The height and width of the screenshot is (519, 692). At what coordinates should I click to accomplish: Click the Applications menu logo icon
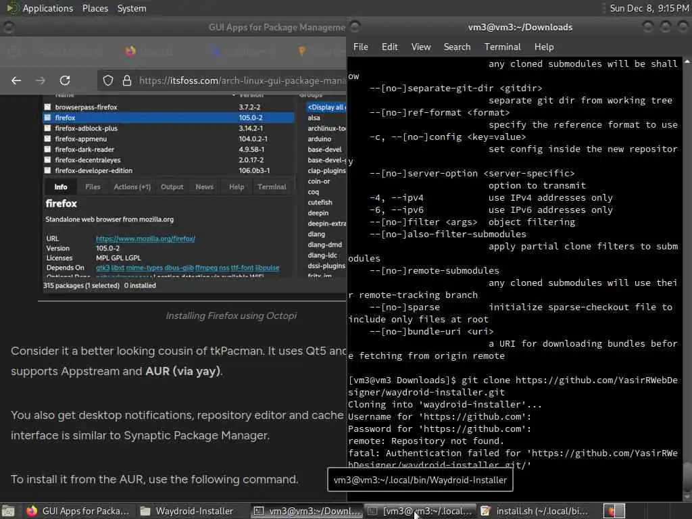click(11, 8)
